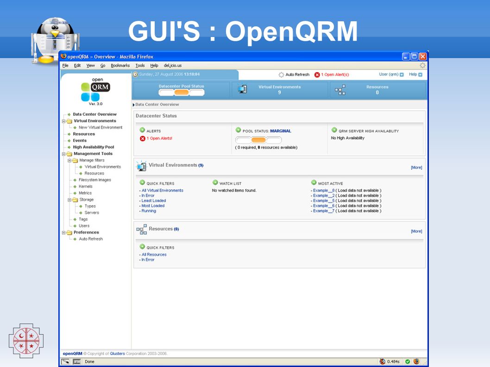This screenshot has width=490, height=367.
Task: Open the View menu
Action: coord(91,66)
